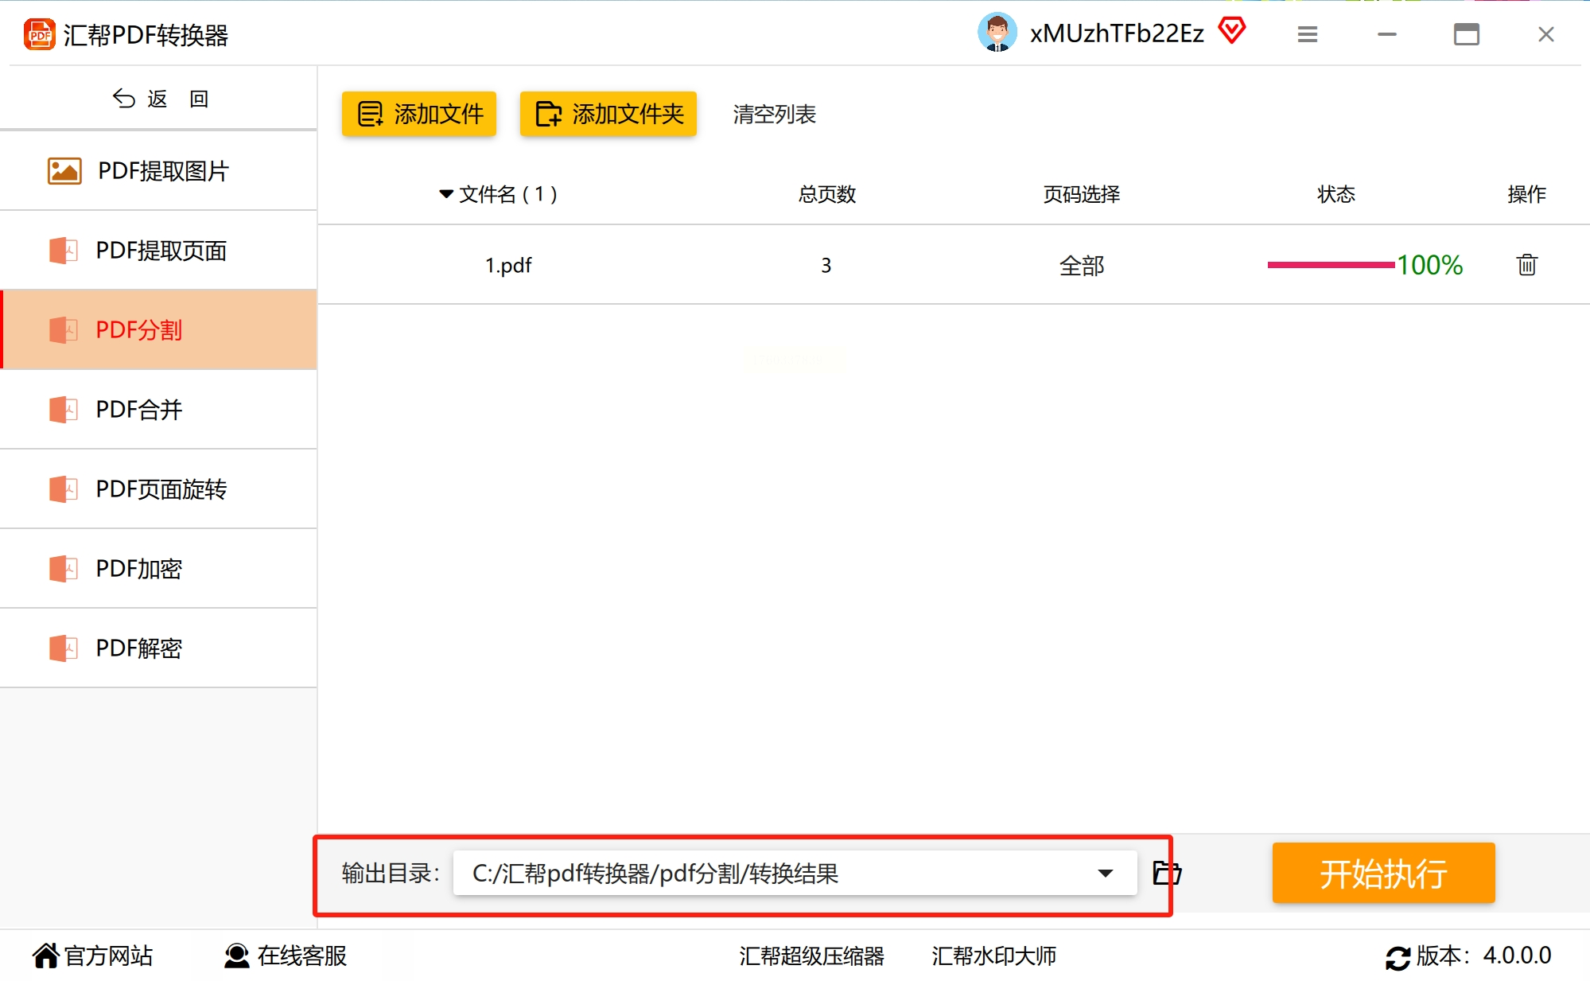Click the VIP diamond badge icon
1590x981 pixels.
click(x=1232, y=32)
